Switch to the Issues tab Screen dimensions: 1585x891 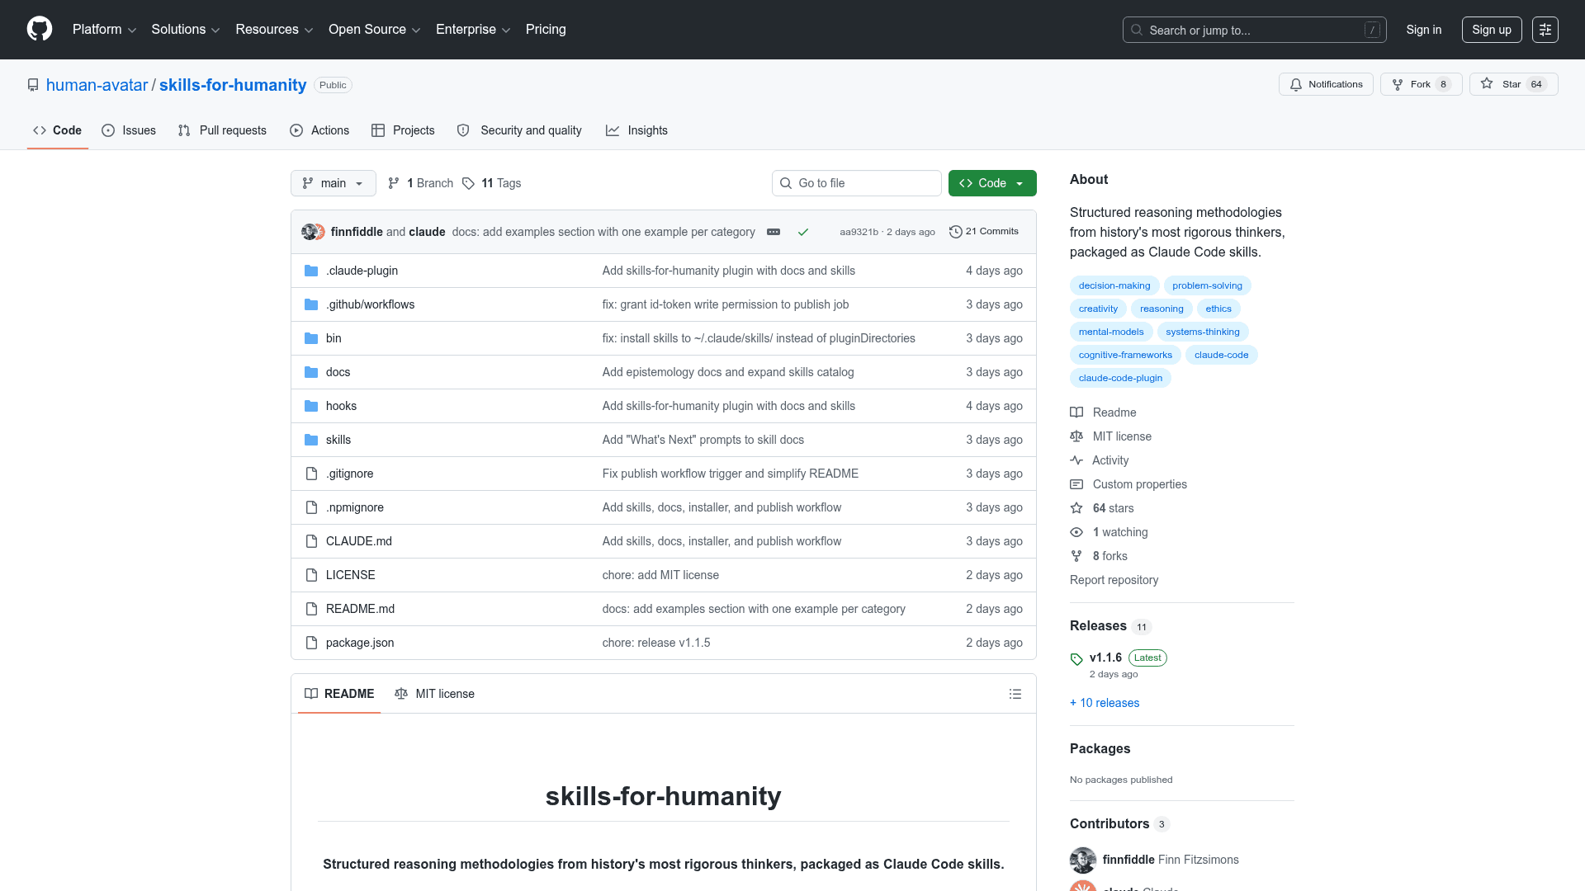129,130
